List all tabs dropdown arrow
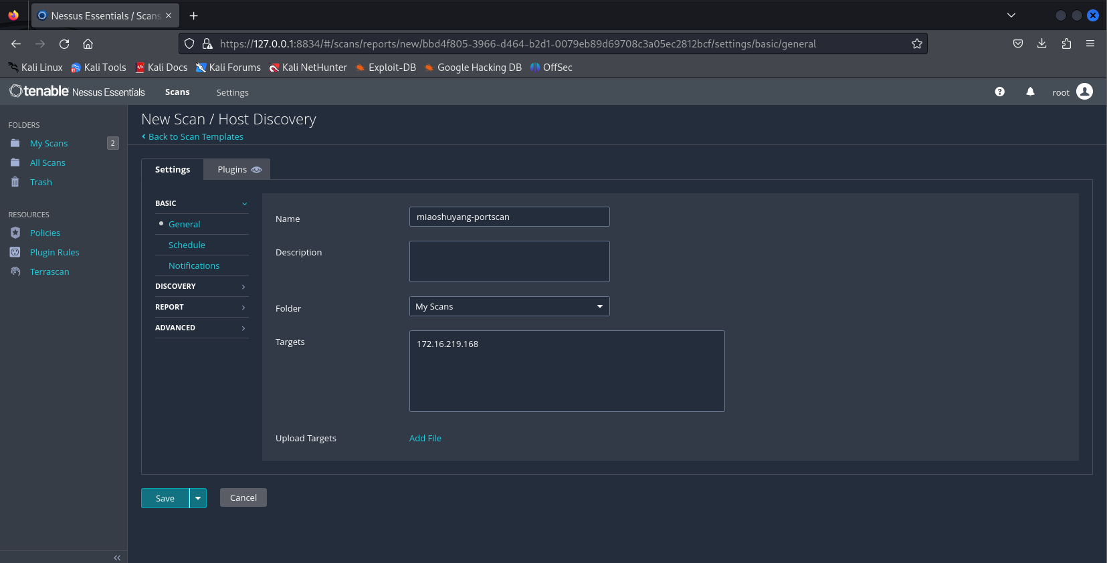The height and width of the screenshot is (563, 1107). 1011,15
